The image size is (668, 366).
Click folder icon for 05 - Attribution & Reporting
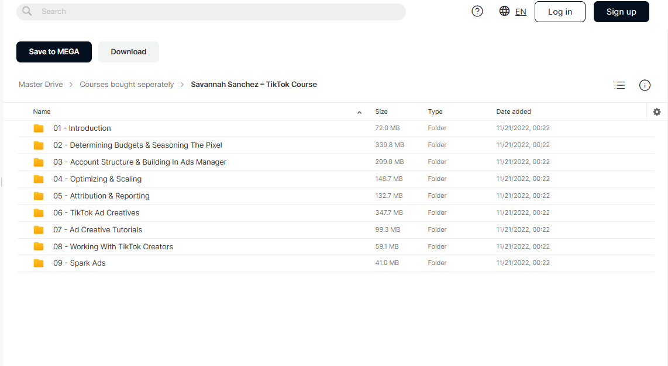point(39,196)
